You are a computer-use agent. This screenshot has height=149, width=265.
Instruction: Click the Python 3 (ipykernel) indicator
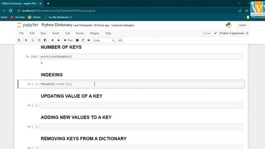(x=232, y=33)
